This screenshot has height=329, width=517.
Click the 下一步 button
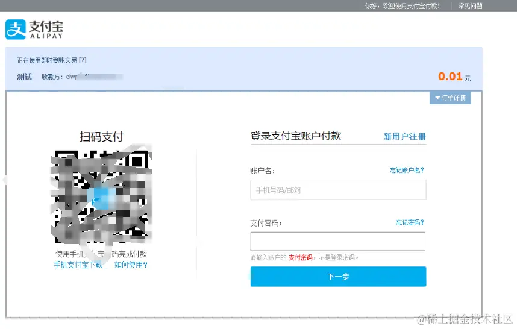[x=338, y=277]
